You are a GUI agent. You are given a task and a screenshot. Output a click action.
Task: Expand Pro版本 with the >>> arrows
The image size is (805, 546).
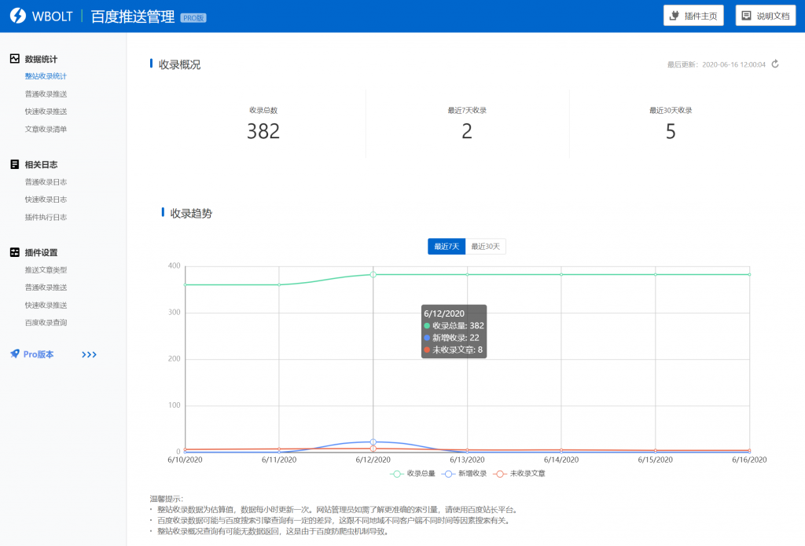click(x=88, y=354)
